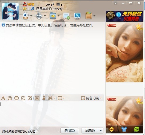The image size is (145, 135).
Task: Expand the voice call options arrow
Action: tap(45, 16)
